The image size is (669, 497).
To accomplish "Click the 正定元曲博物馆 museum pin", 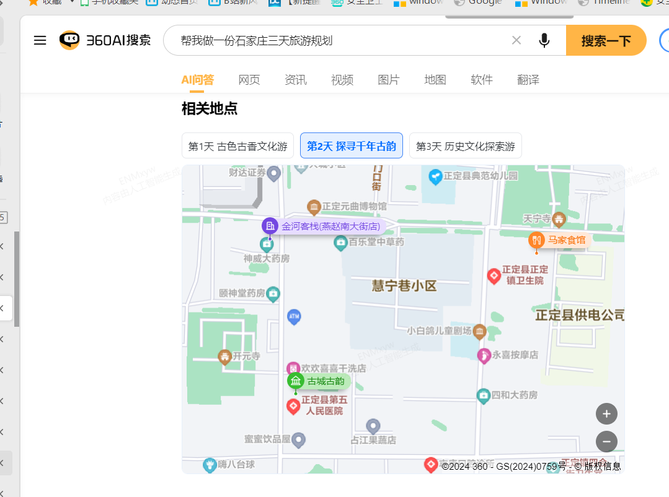I will point(314,207).
